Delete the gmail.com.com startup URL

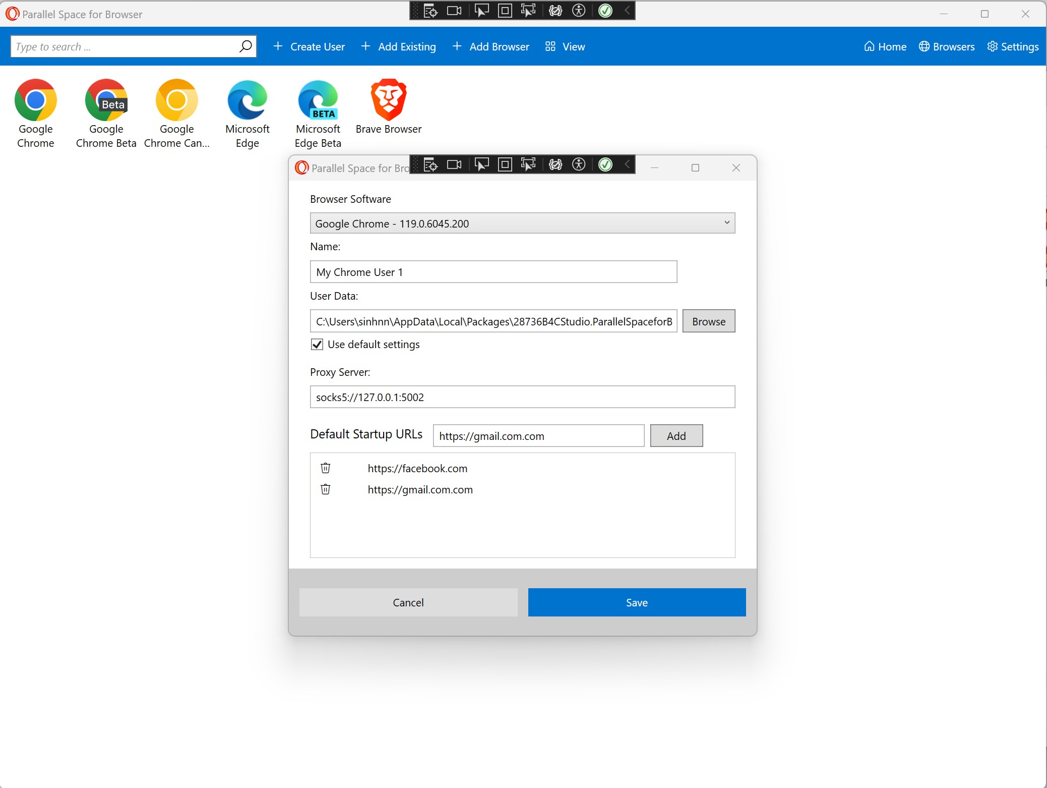click(326, 489)
